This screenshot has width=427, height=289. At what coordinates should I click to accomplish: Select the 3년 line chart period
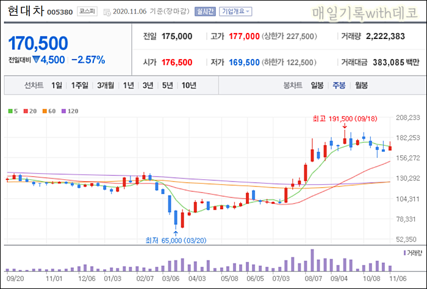pos(148,85)
